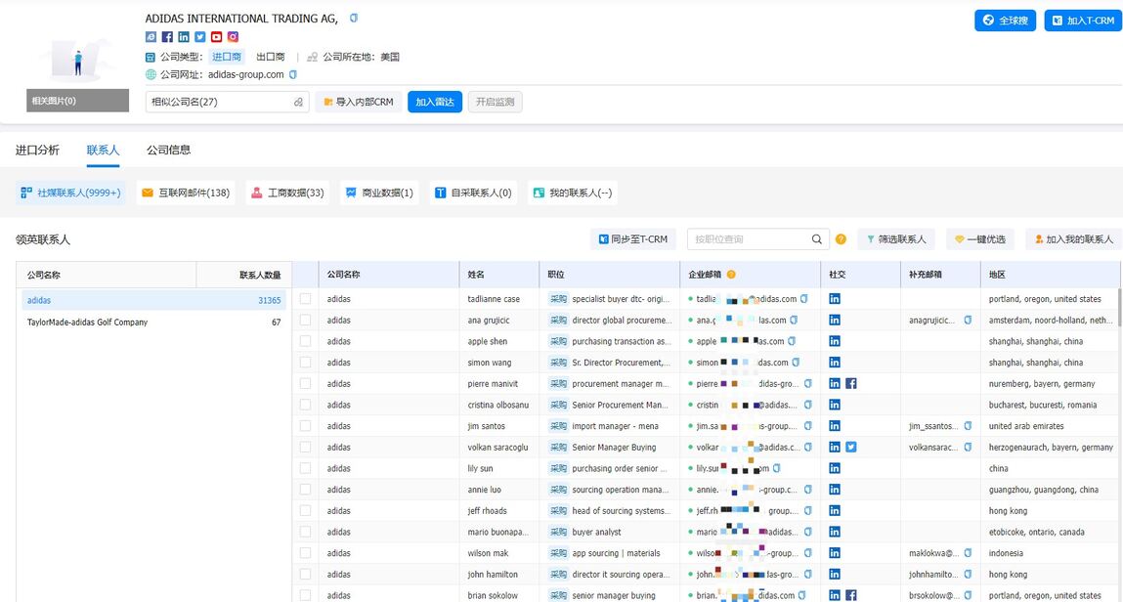1123x602 pixels.
Task: Click the link icon in 相似公司名 box
Action: [x=298, y=103]
